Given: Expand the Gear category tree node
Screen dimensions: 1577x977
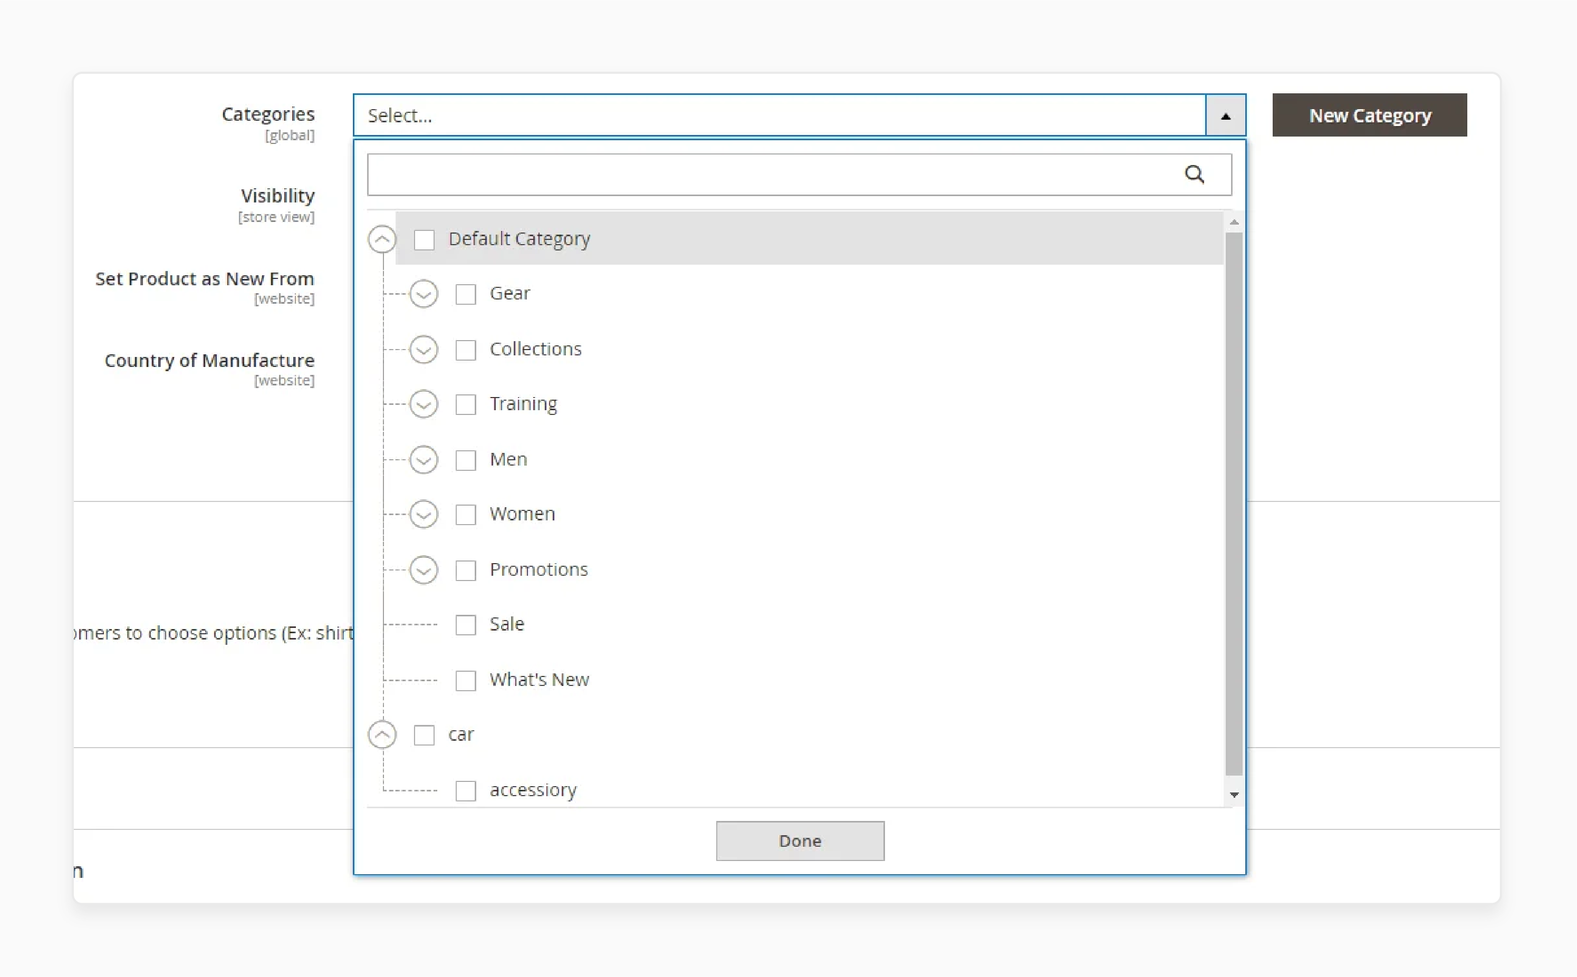Looking at the screenshot, I should pyautogui.click(x=425, y=293).
